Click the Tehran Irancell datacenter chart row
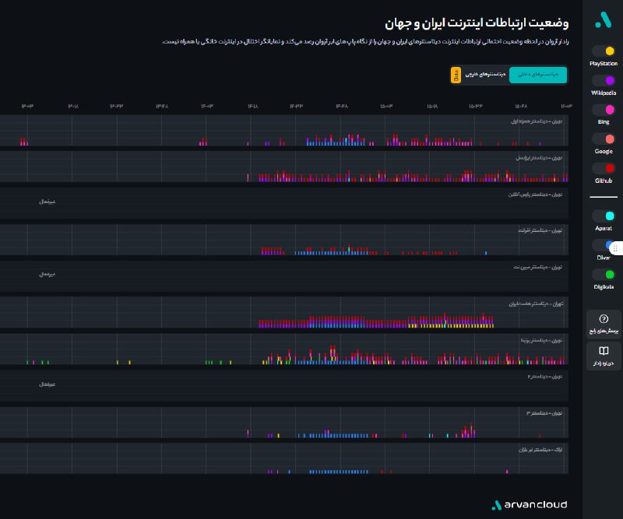 point(284,167)
